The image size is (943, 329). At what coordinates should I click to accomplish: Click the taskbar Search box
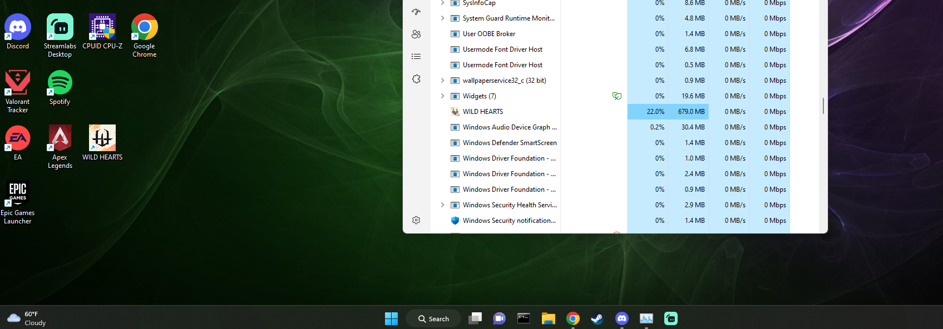coord(433,318)
